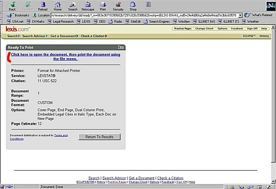Expand the Location URL dropdown arrow
The image size is (276, 189).
(x=240, y=15)
